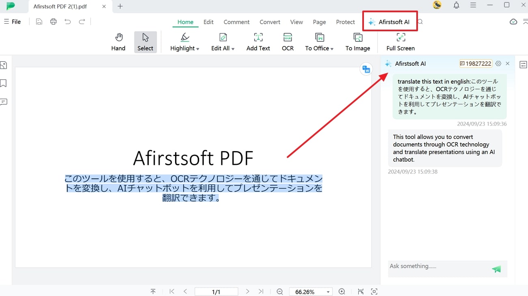Open a new tab with plus
Image resolution: width=528 pixels, height=296 pixels.
pyautogui.click(x=120, y=6)
